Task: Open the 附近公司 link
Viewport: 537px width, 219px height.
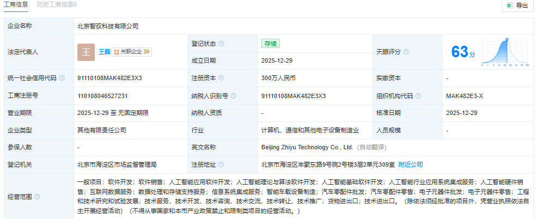Action: (410, 164)
